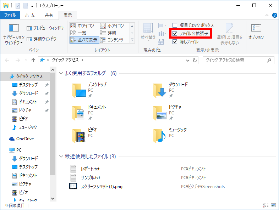
Task: Select 小アイコン layout
Action: 112,26
